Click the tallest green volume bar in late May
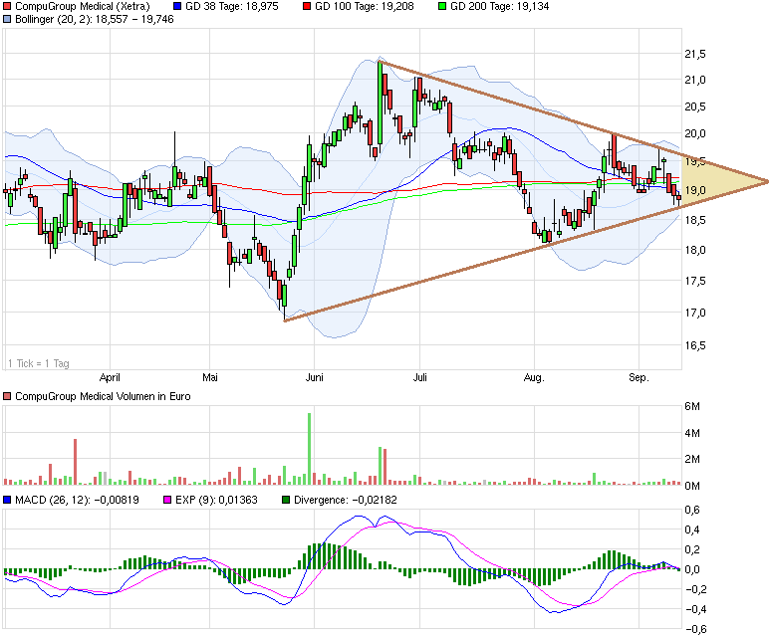 [310, 449]
